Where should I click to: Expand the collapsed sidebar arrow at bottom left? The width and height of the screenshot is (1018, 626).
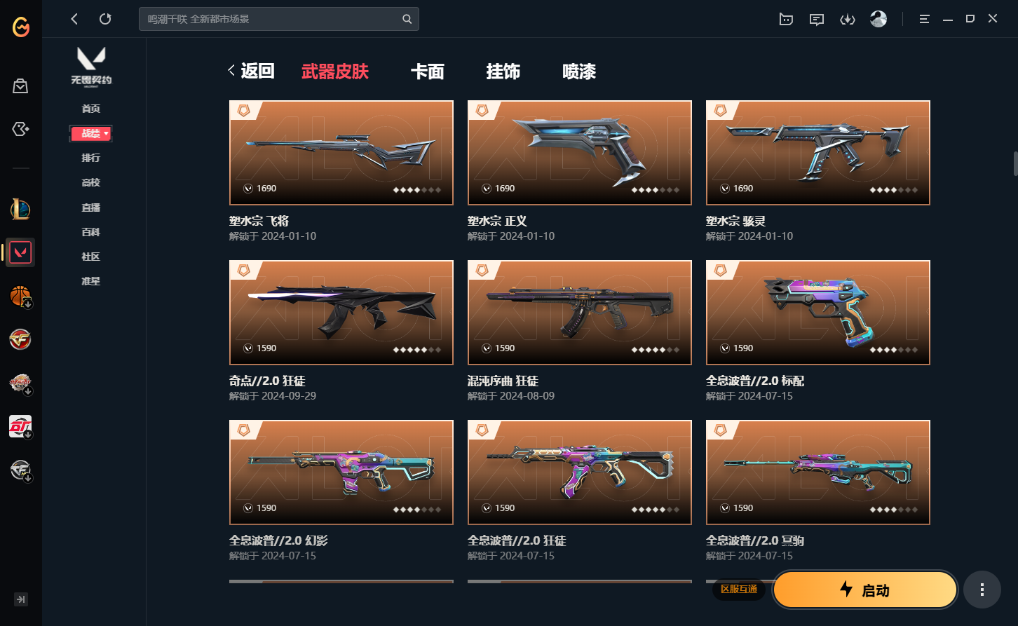tap(21, 599)
